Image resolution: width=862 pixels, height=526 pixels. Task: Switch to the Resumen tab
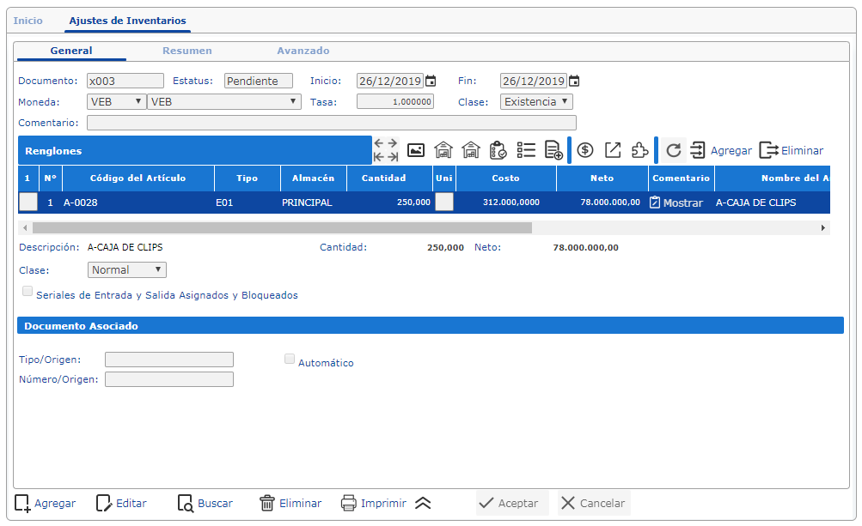[186, 51]
